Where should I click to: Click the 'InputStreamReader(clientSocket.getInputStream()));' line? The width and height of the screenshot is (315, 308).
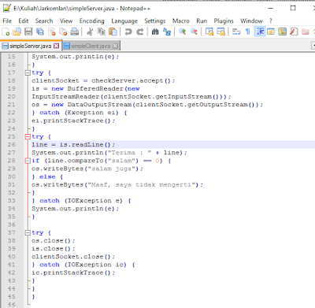point(132,97)
